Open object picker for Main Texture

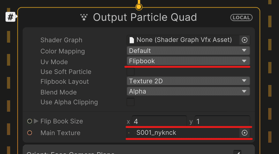(x=244, y=133)
